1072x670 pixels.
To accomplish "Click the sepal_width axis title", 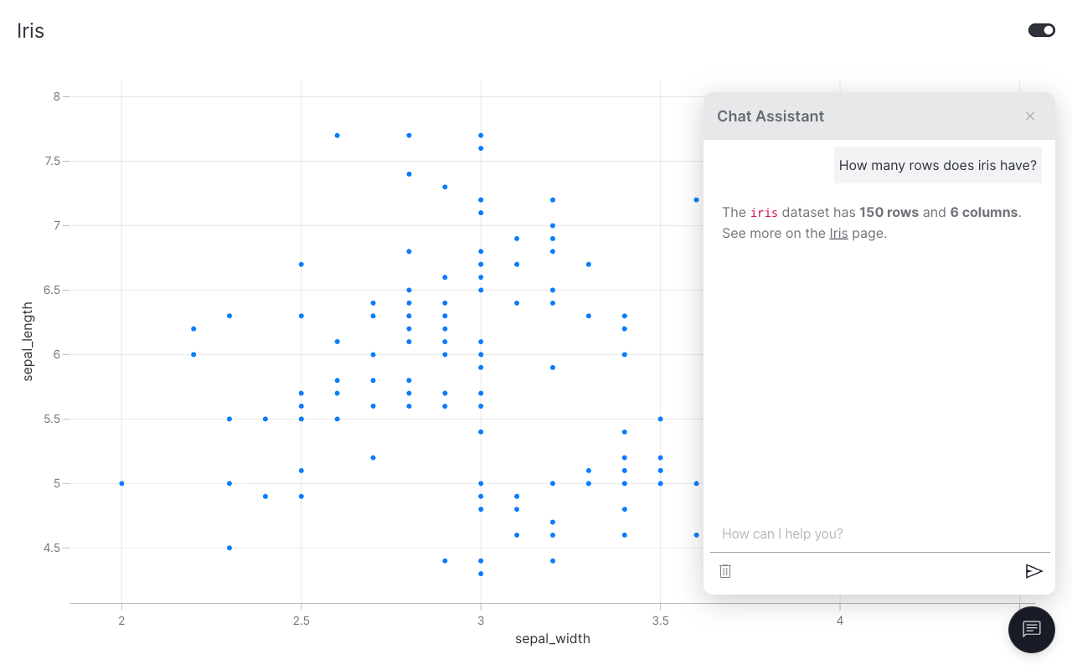I will tap(553, 639).
